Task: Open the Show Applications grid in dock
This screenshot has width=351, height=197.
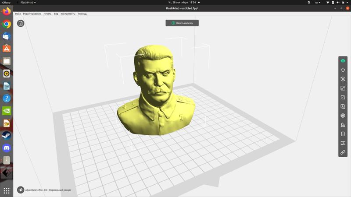Action: click(7, 190)
